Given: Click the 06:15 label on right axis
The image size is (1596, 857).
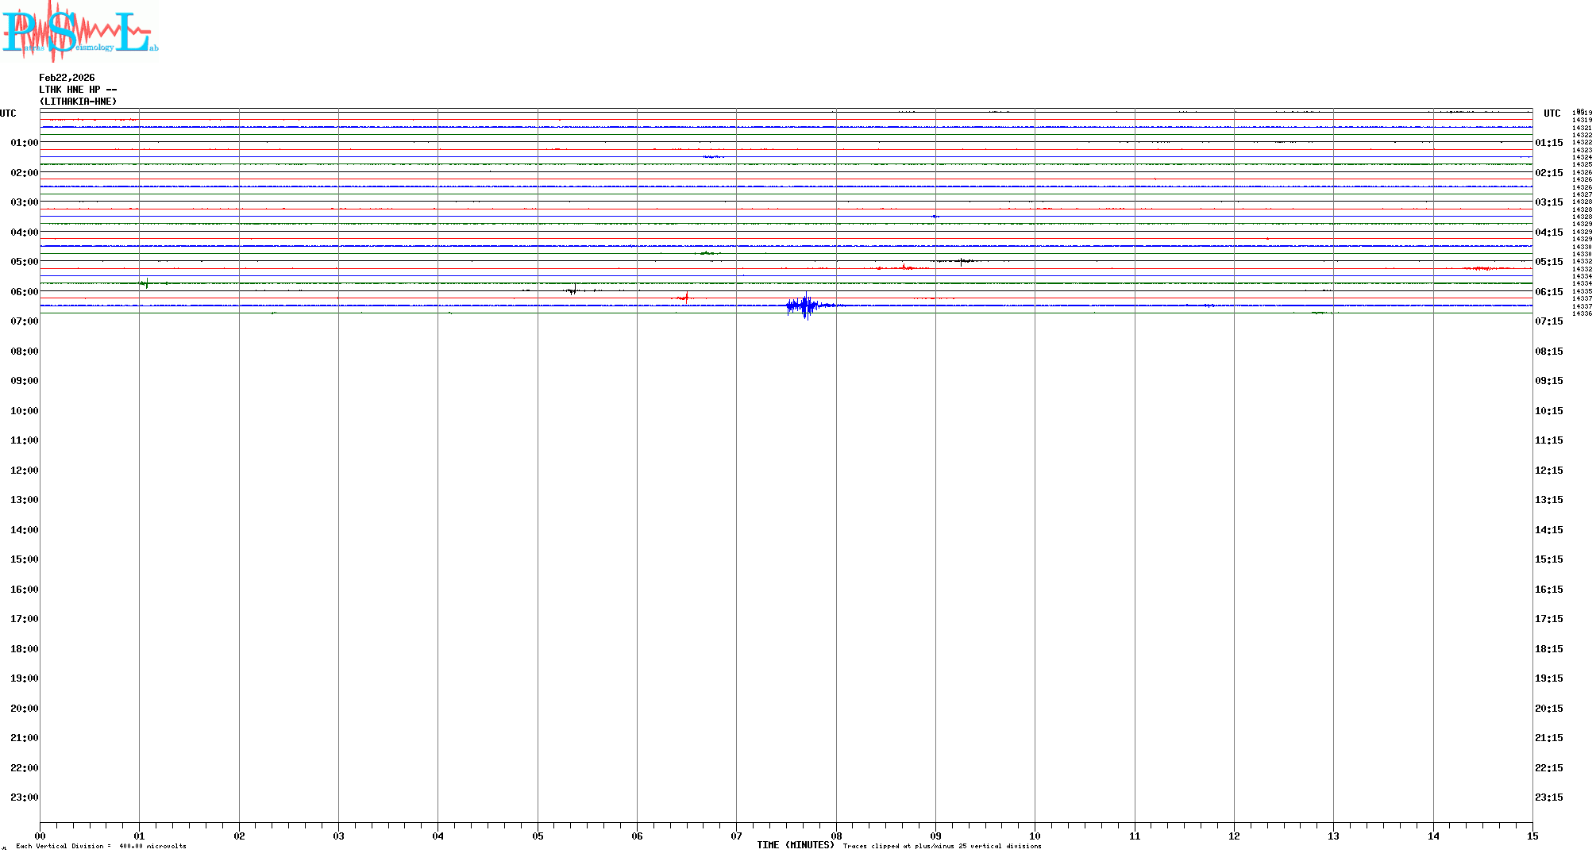Looking at the screenshot, I should coord(1548,292).
